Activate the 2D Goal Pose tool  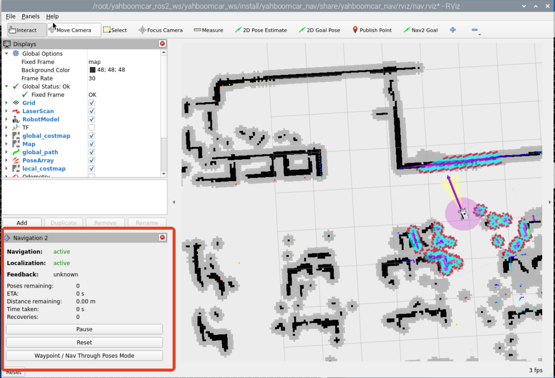coord(319,30)
